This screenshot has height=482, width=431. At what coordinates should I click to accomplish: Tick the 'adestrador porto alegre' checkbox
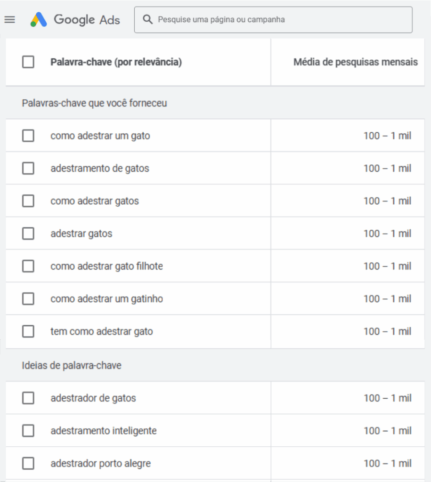[28, 464]
